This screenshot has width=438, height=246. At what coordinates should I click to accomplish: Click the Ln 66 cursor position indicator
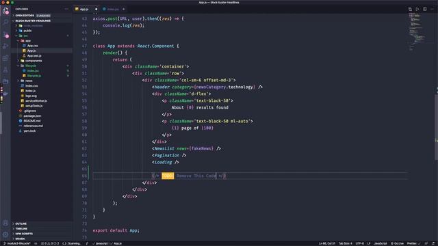point(327,243)
